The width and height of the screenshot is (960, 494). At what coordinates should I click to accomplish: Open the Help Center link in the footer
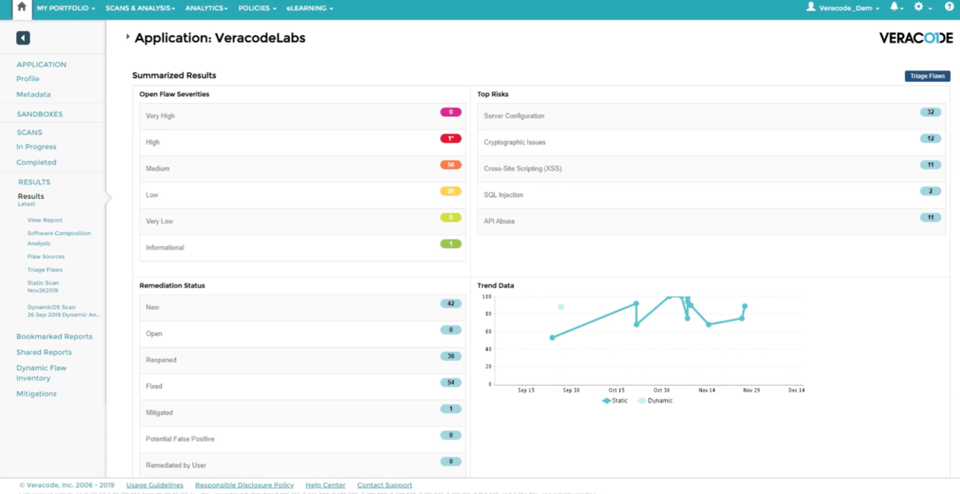325,484
